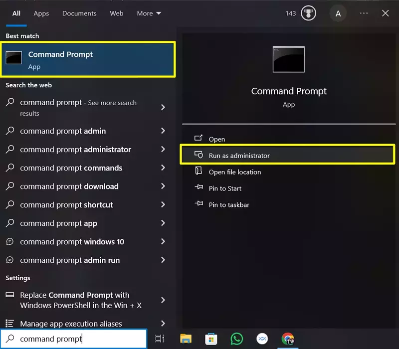
Task: Click the account avatar marked A
Action: (x=338, y=13)
